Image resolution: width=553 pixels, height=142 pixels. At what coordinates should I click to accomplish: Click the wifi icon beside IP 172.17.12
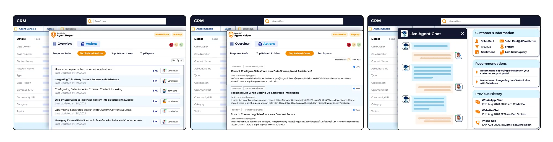[x=477, y=47]
